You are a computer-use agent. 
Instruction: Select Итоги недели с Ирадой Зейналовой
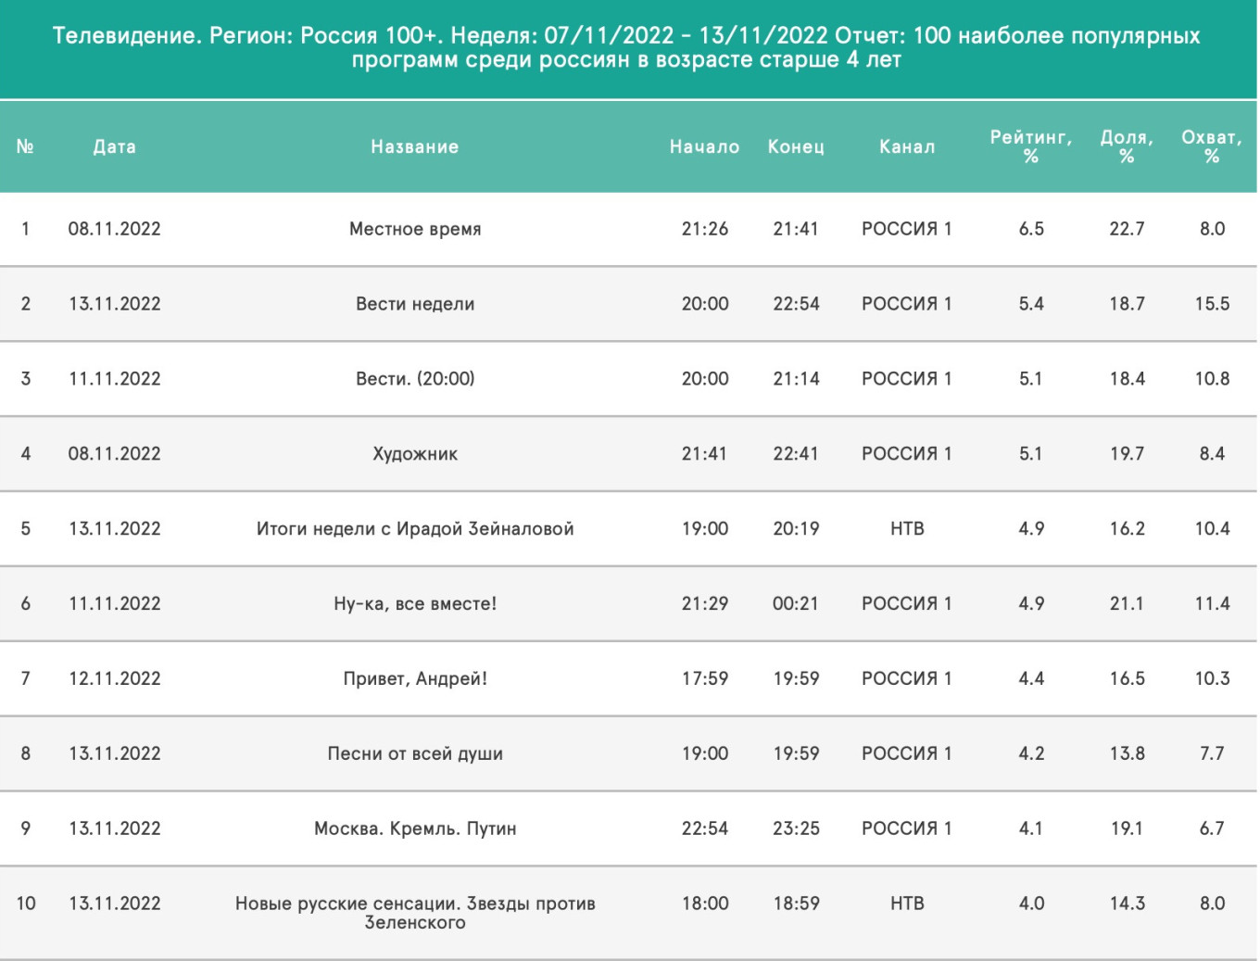click(x=415, y=529)
